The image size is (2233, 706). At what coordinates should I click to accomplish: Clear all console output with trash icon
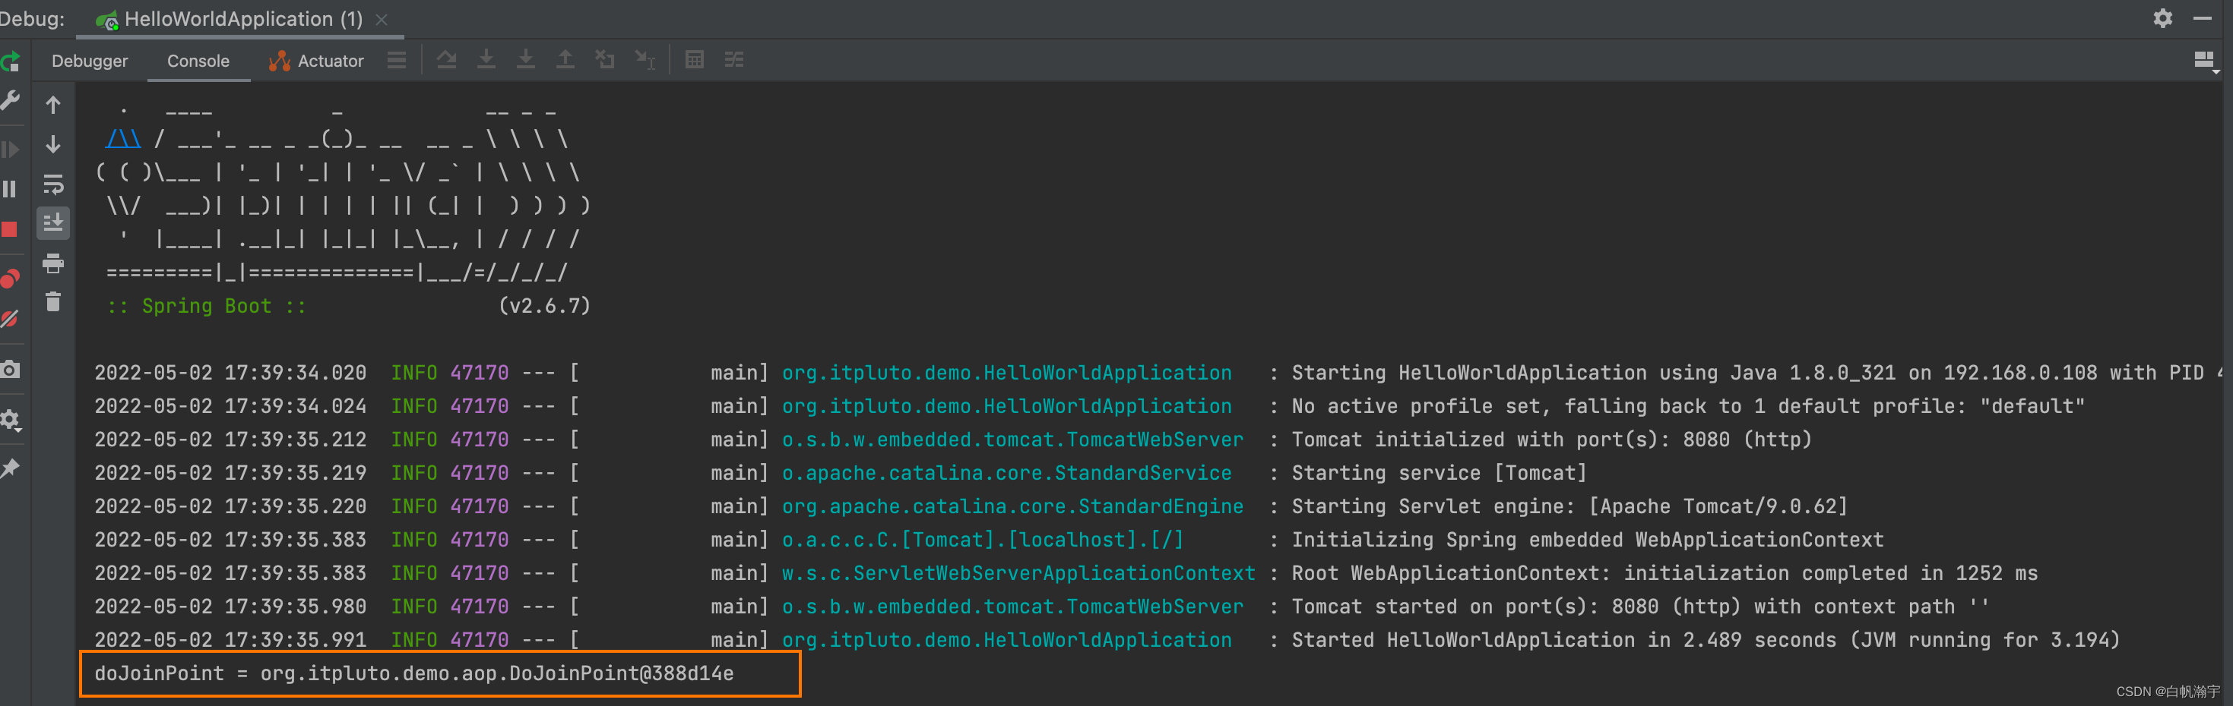tap(53, 301)
